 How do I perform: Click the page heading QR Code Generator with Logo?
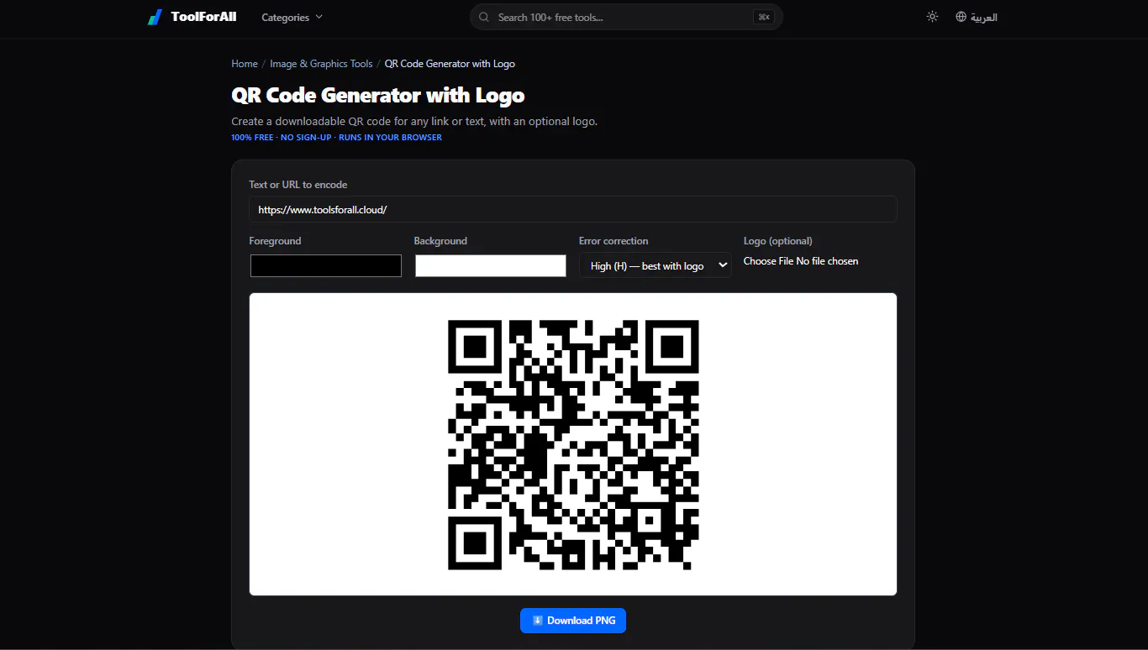point(378,96)
